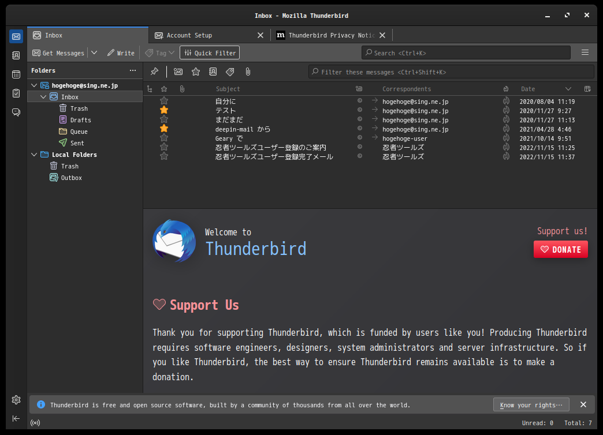Image resolution: width=603 pixels, height=435 pixels.
Task: Toggle read status of 自分に message
Action: [x=360, y=101]
